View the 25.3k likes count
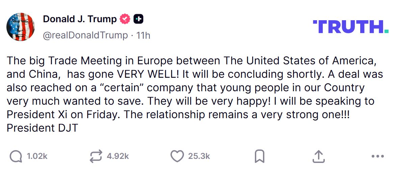This screenshot has height=170, width=396. tap(199, 156)
